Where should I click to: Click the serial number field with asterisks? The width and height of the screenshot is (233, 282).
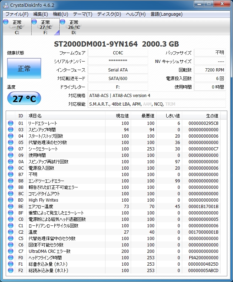[118, 61]
